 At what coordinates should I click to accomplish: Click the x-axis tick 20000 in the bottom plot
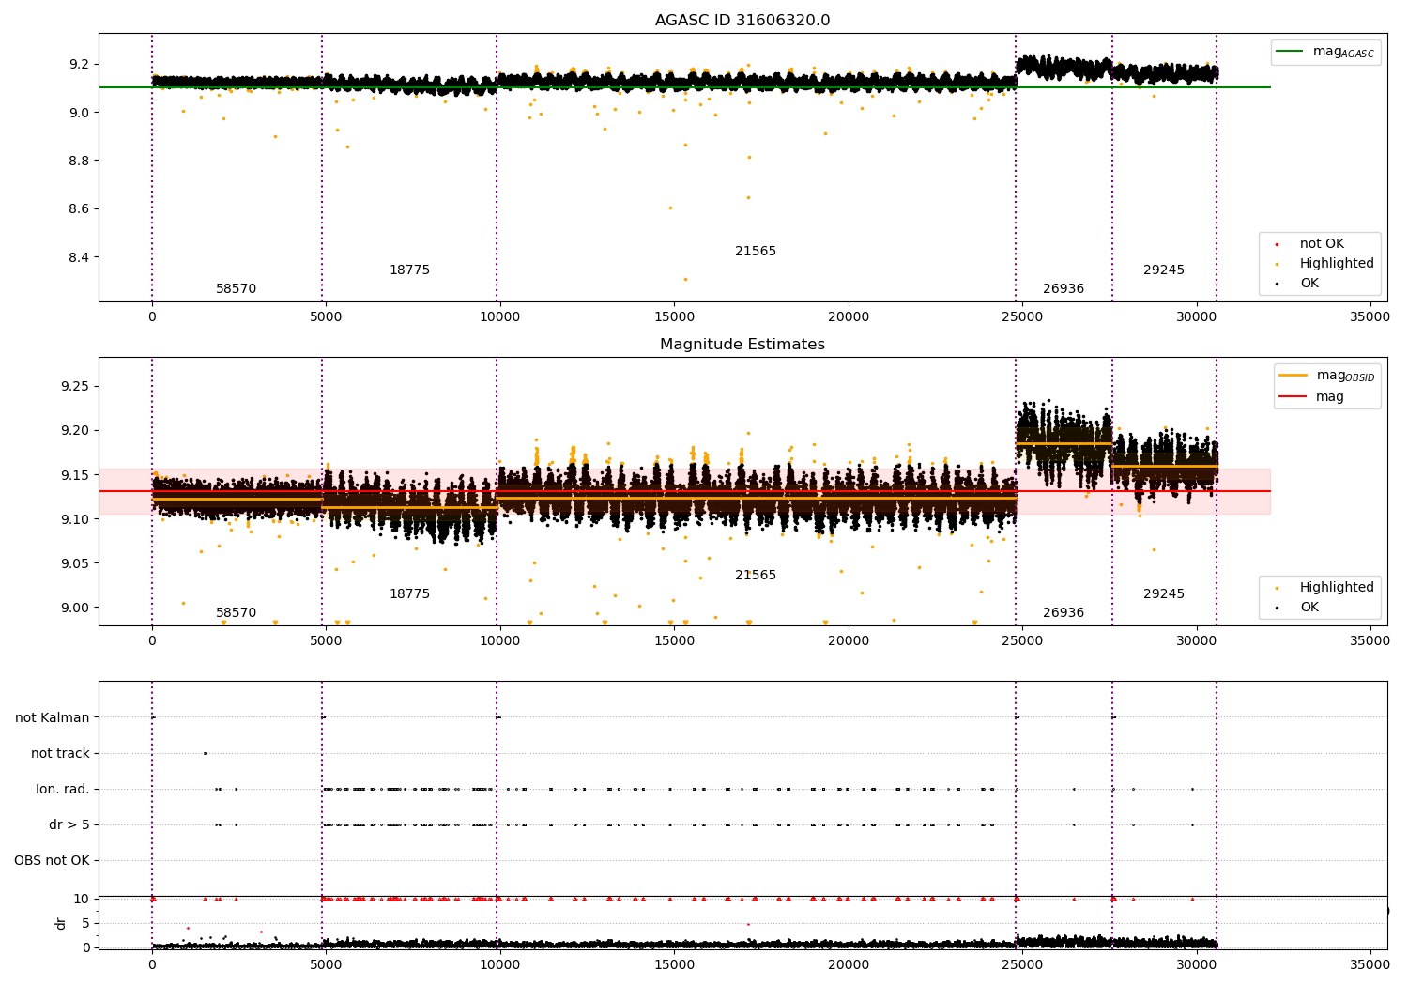tap(848, 965)
